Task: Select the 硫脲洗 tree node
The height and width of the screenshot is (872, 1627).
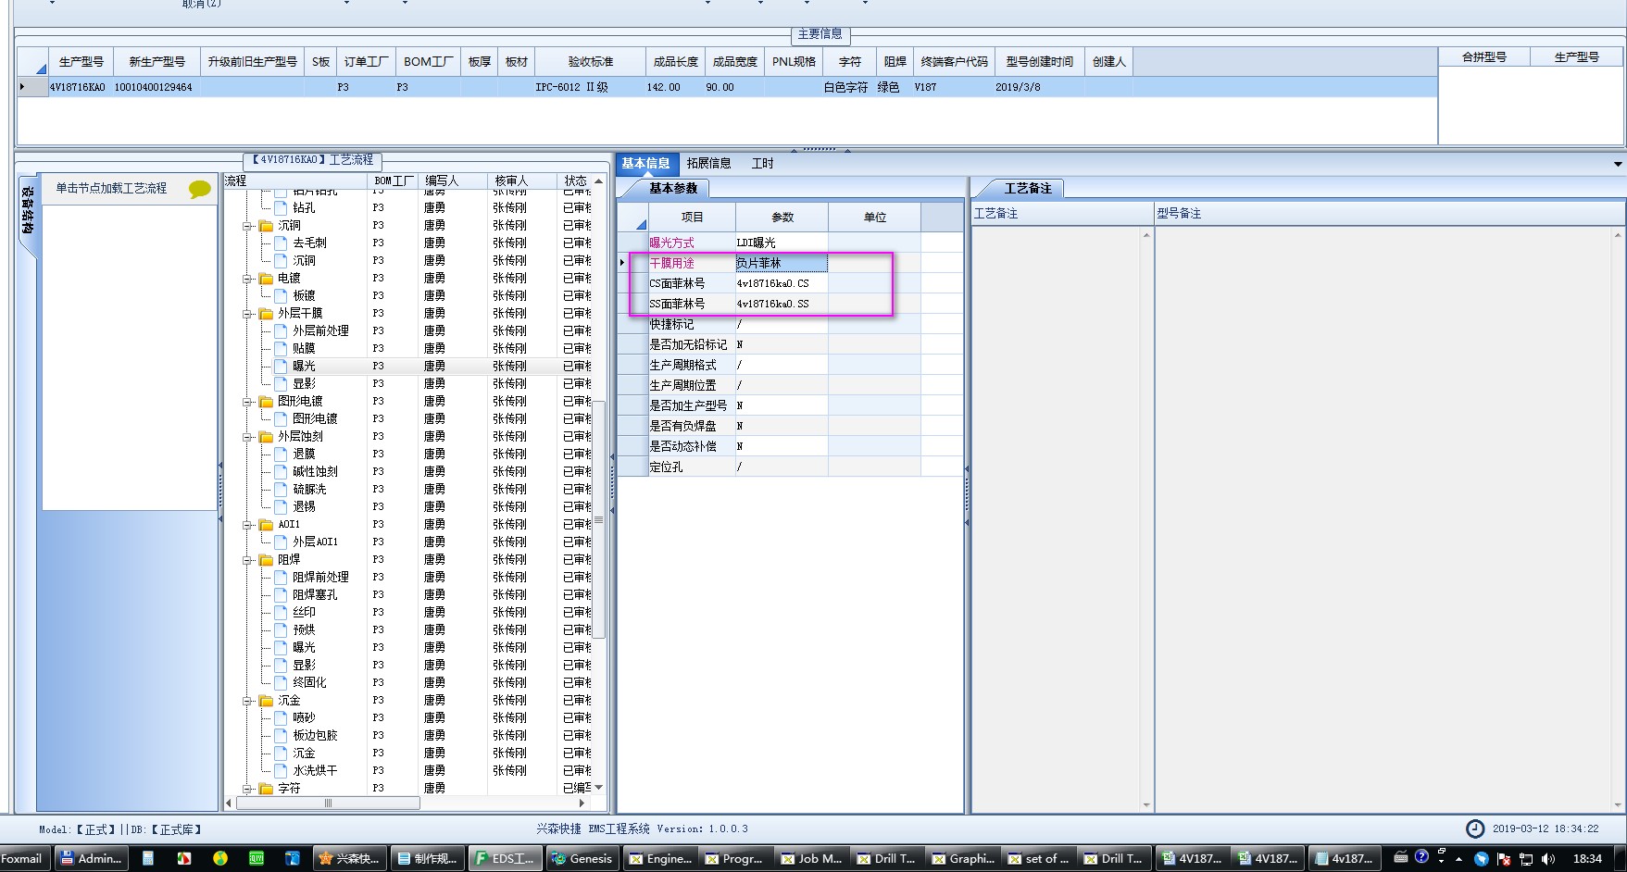Action: [309, 490]
